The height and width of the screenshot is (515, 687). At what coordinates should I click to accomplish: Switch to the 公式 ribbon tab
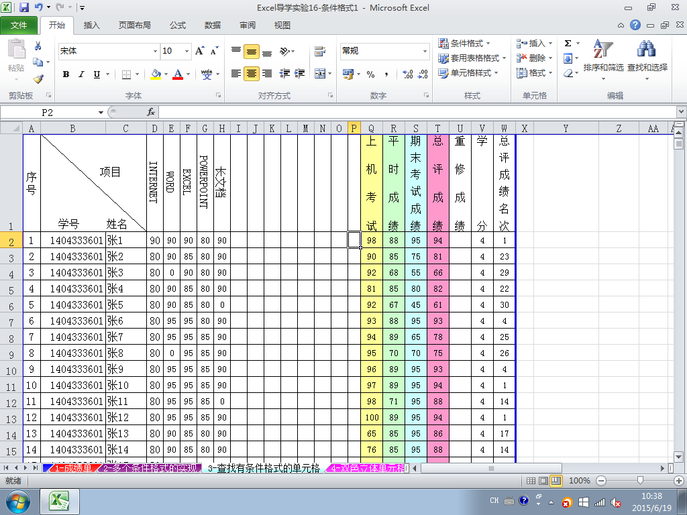(177, 25)
